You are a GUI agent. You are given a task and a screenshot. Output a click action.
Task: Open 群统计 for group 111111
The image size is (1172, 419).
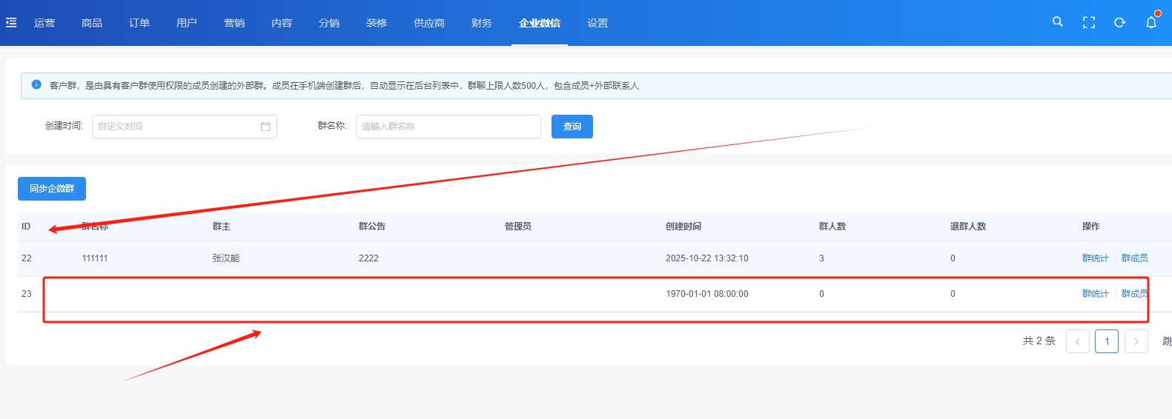[x=1095, y=258]
